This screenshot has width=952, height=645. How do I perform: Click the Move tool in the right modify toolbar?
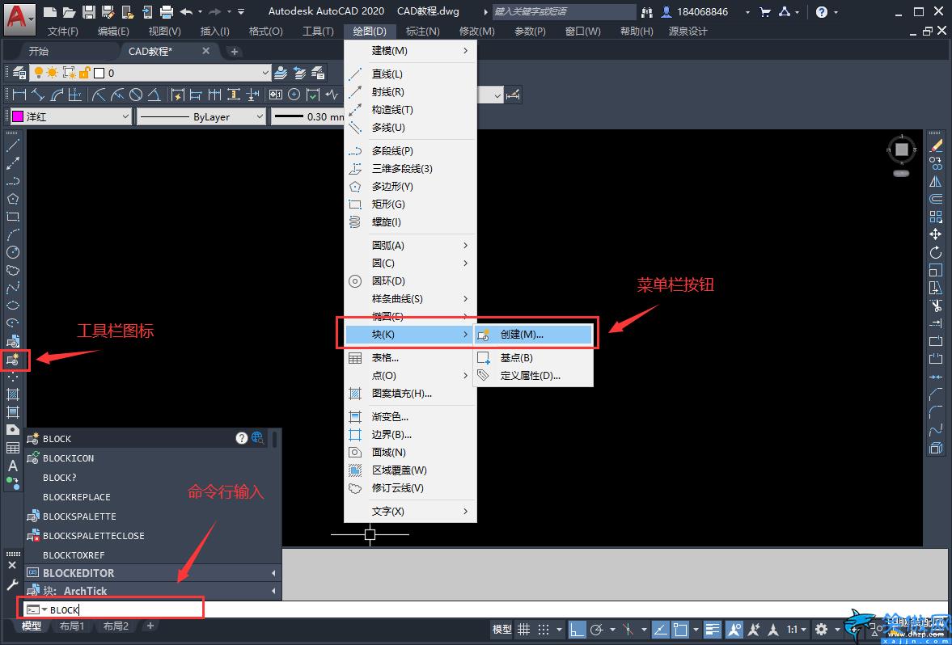click(x=936, y=234)
